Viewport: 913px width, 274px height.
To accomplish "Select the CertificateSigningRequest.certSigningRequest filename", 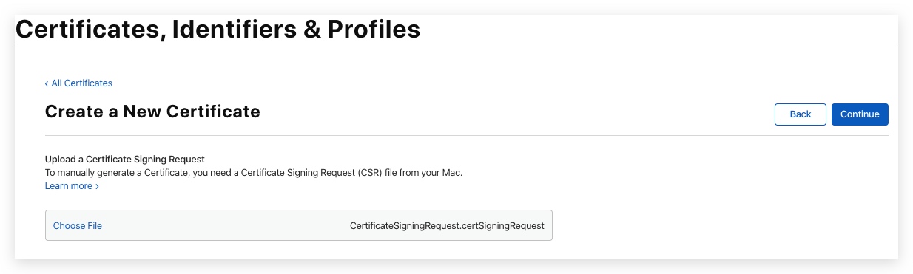I will pyautogui.click(x=447, y=225).
